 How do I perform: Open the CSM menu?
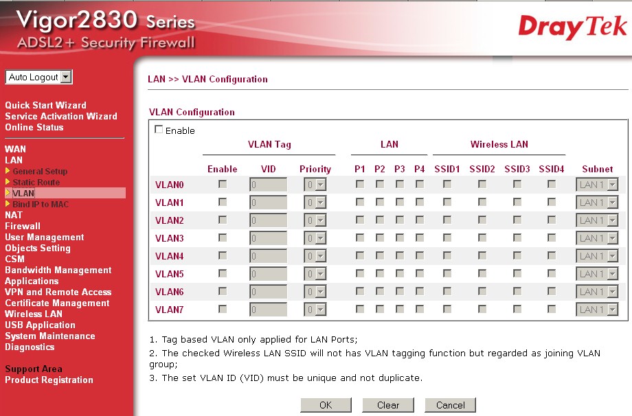point(14,259)
